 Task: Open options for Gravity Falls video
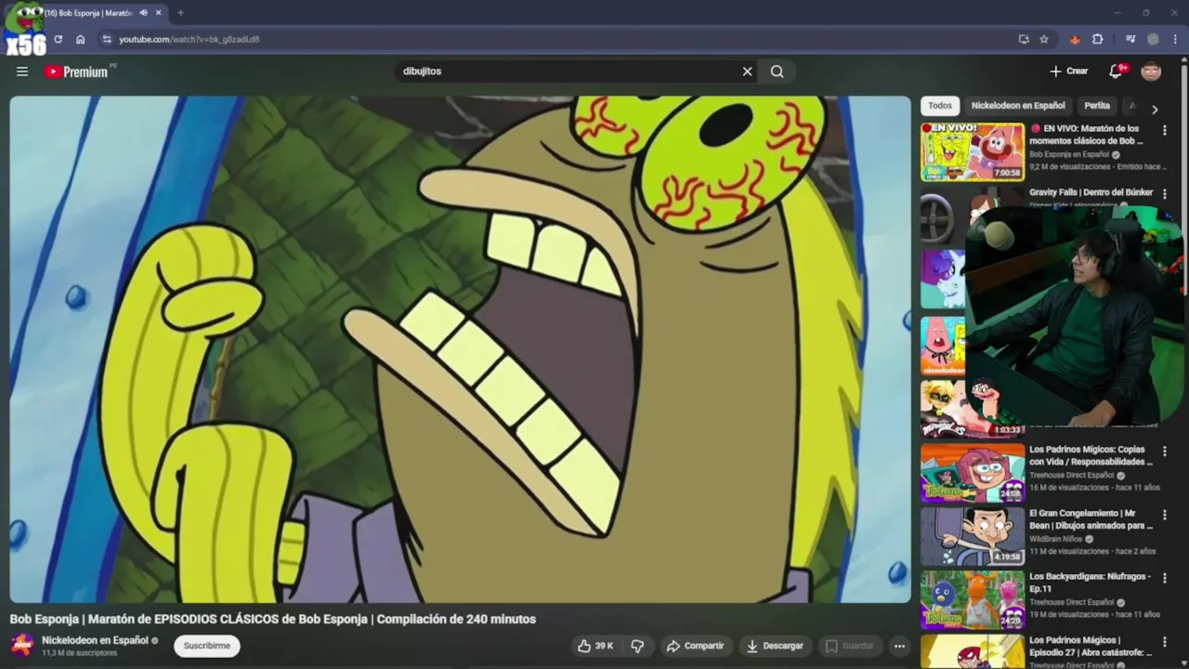(x=1165, y=194)
